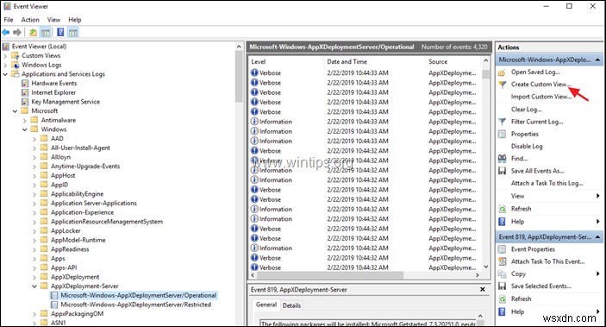The width and height of the screenshot is (606, 327).
Task: Collapse the Event 819 actions section
Action: (x=598, y=236)
